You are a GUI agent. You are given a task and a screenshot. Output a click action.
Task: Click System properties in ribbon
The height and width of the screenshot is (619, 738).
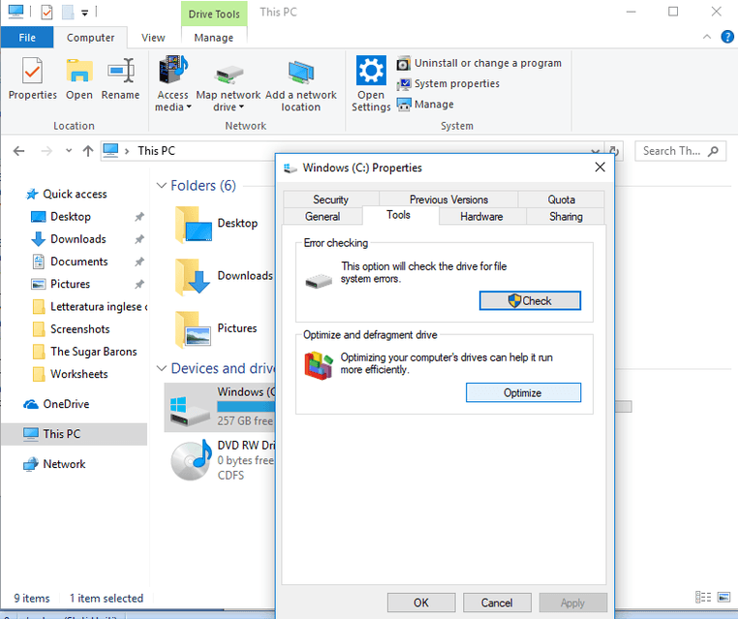click(448, 83)
